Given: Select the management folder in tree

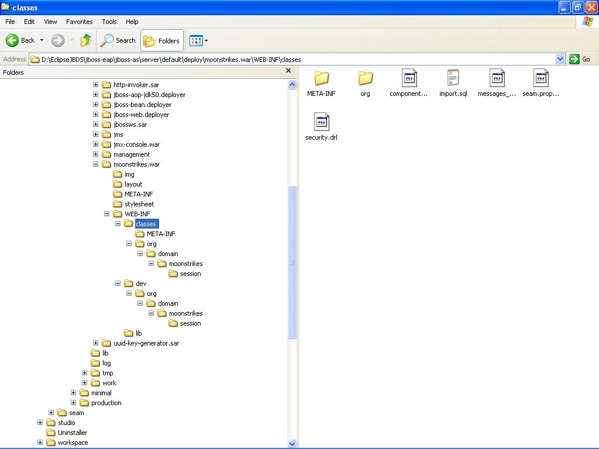Looking at the screenshot, I should 132,154.
